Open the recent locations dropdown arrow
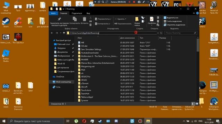The image size is (222, 124). tap(60, 33)
